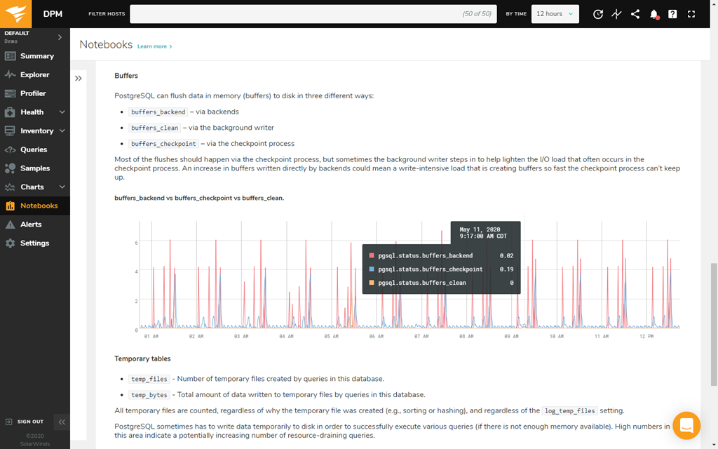Screen dimensions: 718x449
Task: Open the 12 hours time range dropdown
Action: point(555,14)
